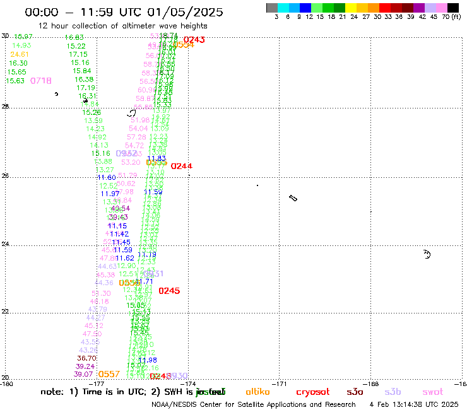Viewport: 467px width, 410px height.
Task: Click the latitude axis label '22'
Action: pyautogui.click(x=5, y=312)
